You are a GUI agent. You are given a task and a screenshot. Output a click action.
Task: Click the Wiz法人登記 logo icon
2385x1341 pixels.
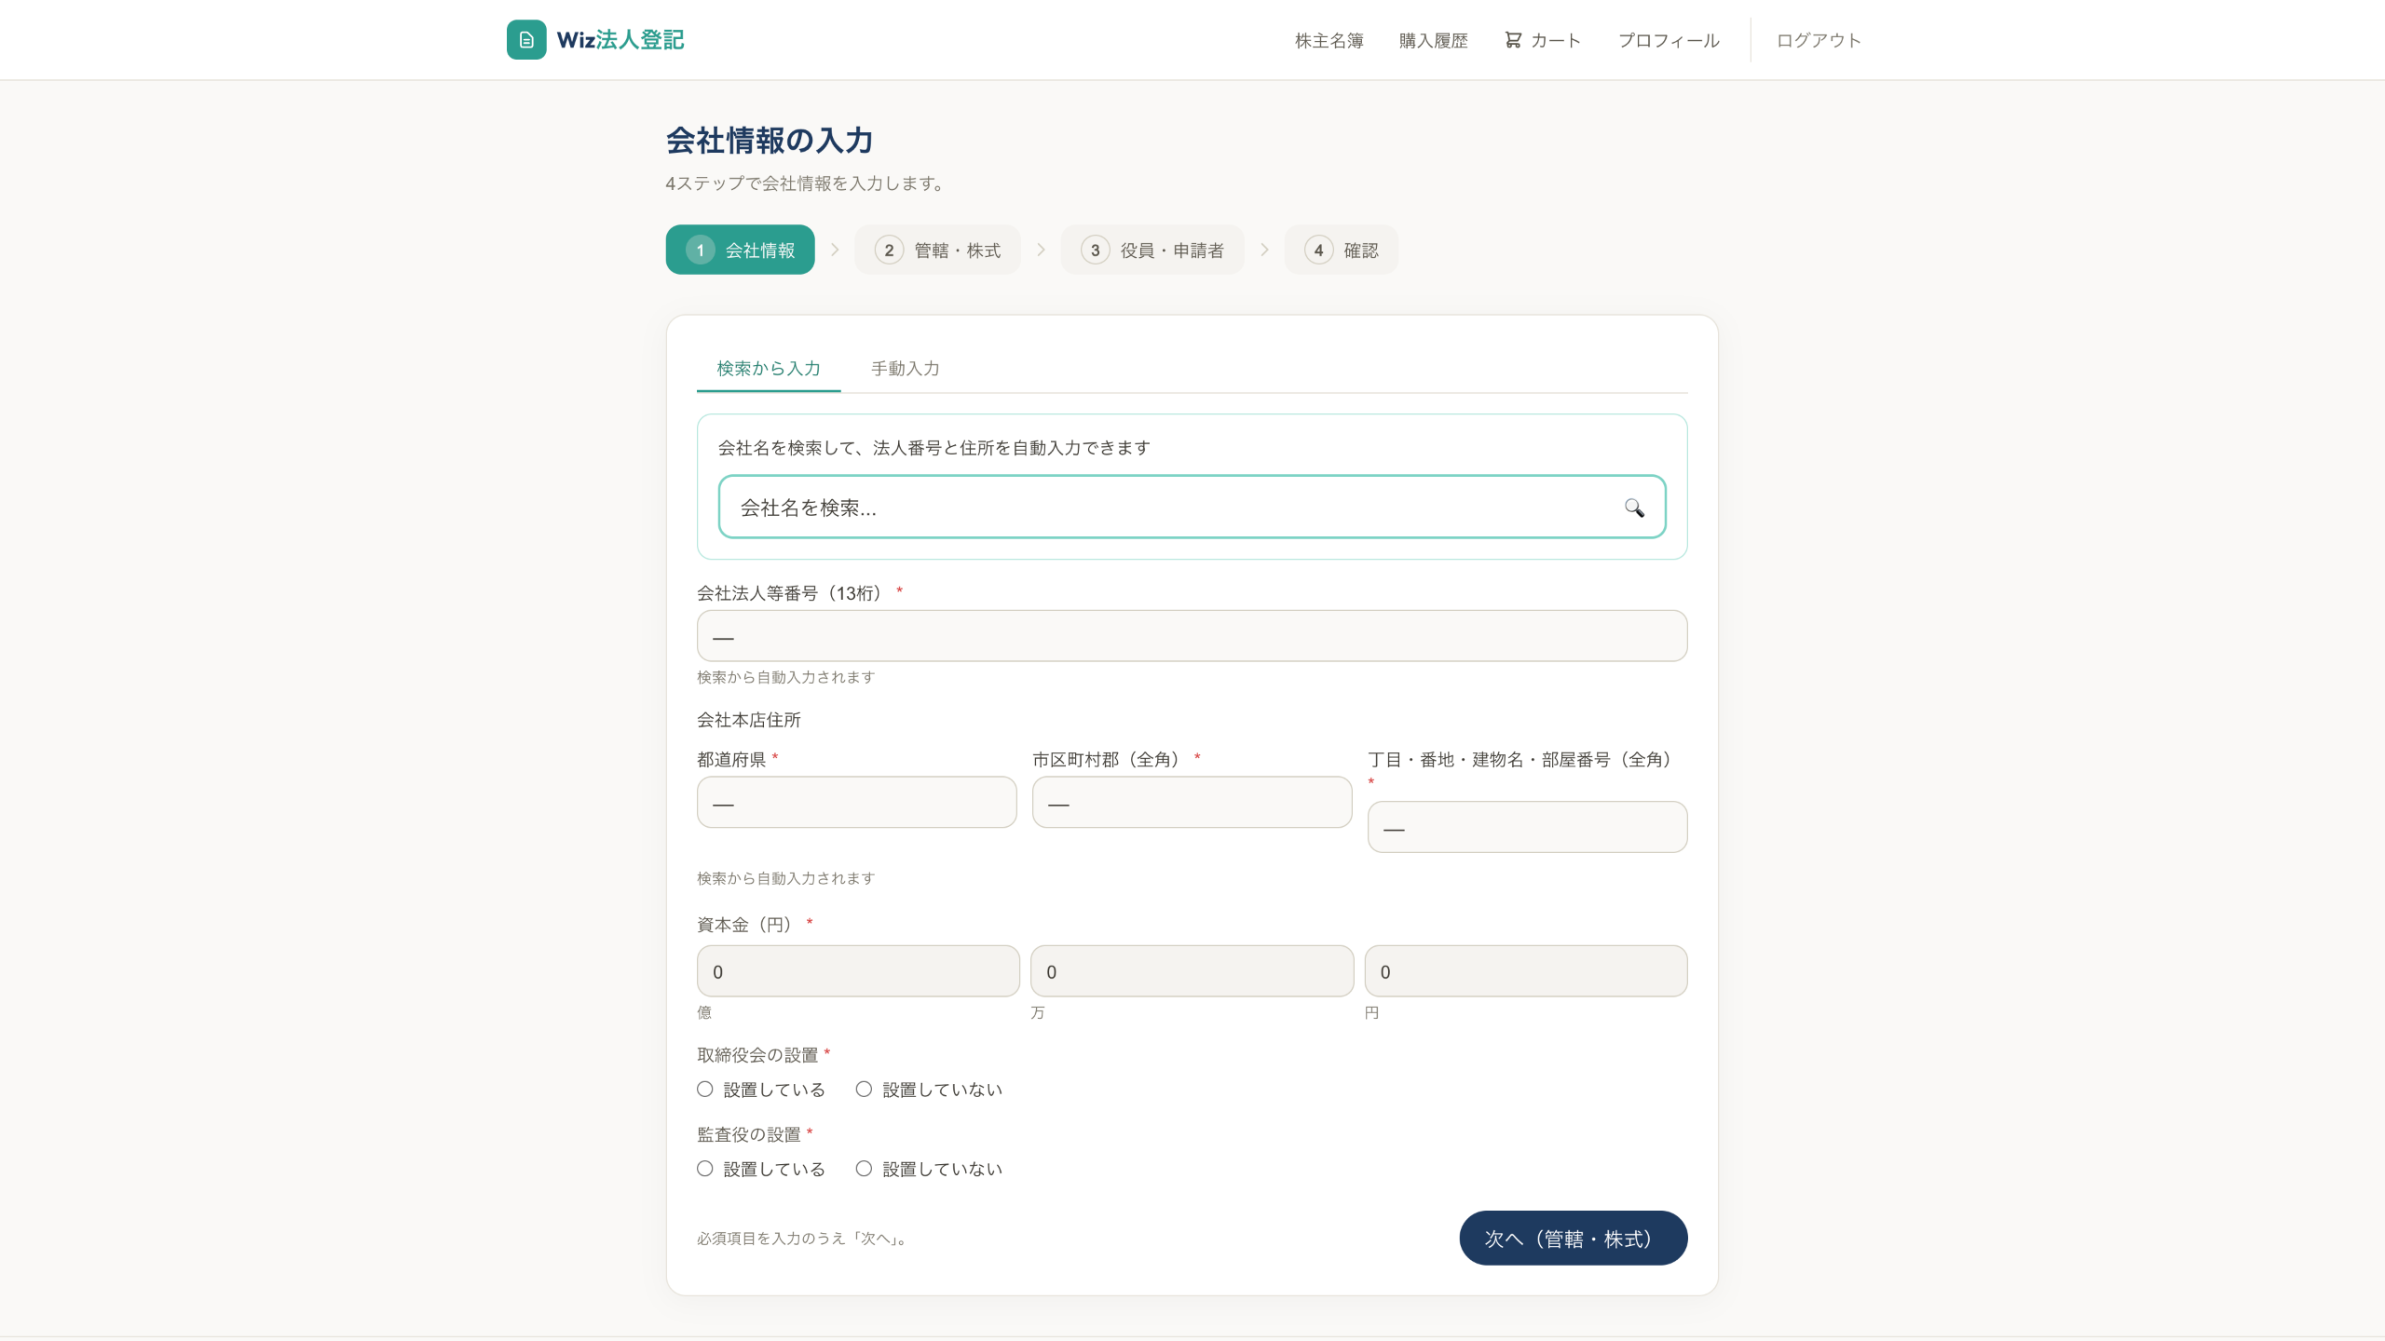coord(526,40)
